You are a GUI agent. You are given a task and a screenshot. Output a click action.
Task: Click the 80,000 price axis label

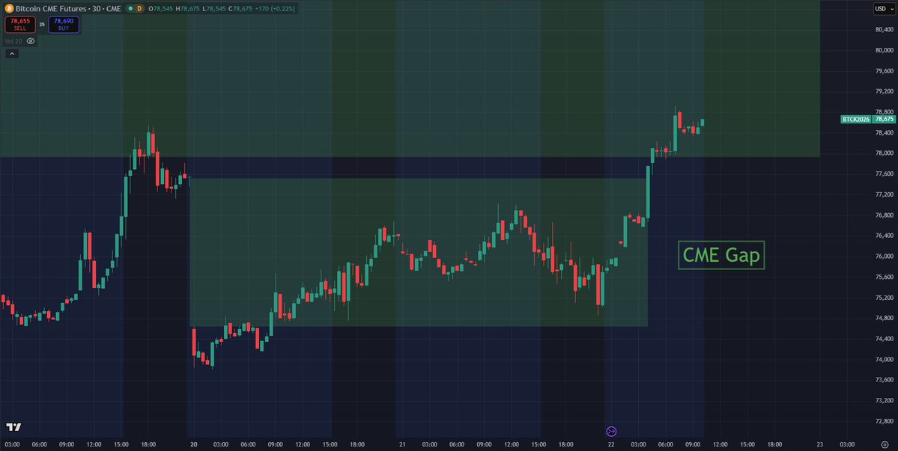tap(885, 50)
